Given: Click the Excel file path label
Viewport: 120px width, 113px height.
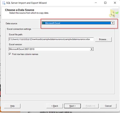Looking at the screenshot, I should tap(16, 35).
